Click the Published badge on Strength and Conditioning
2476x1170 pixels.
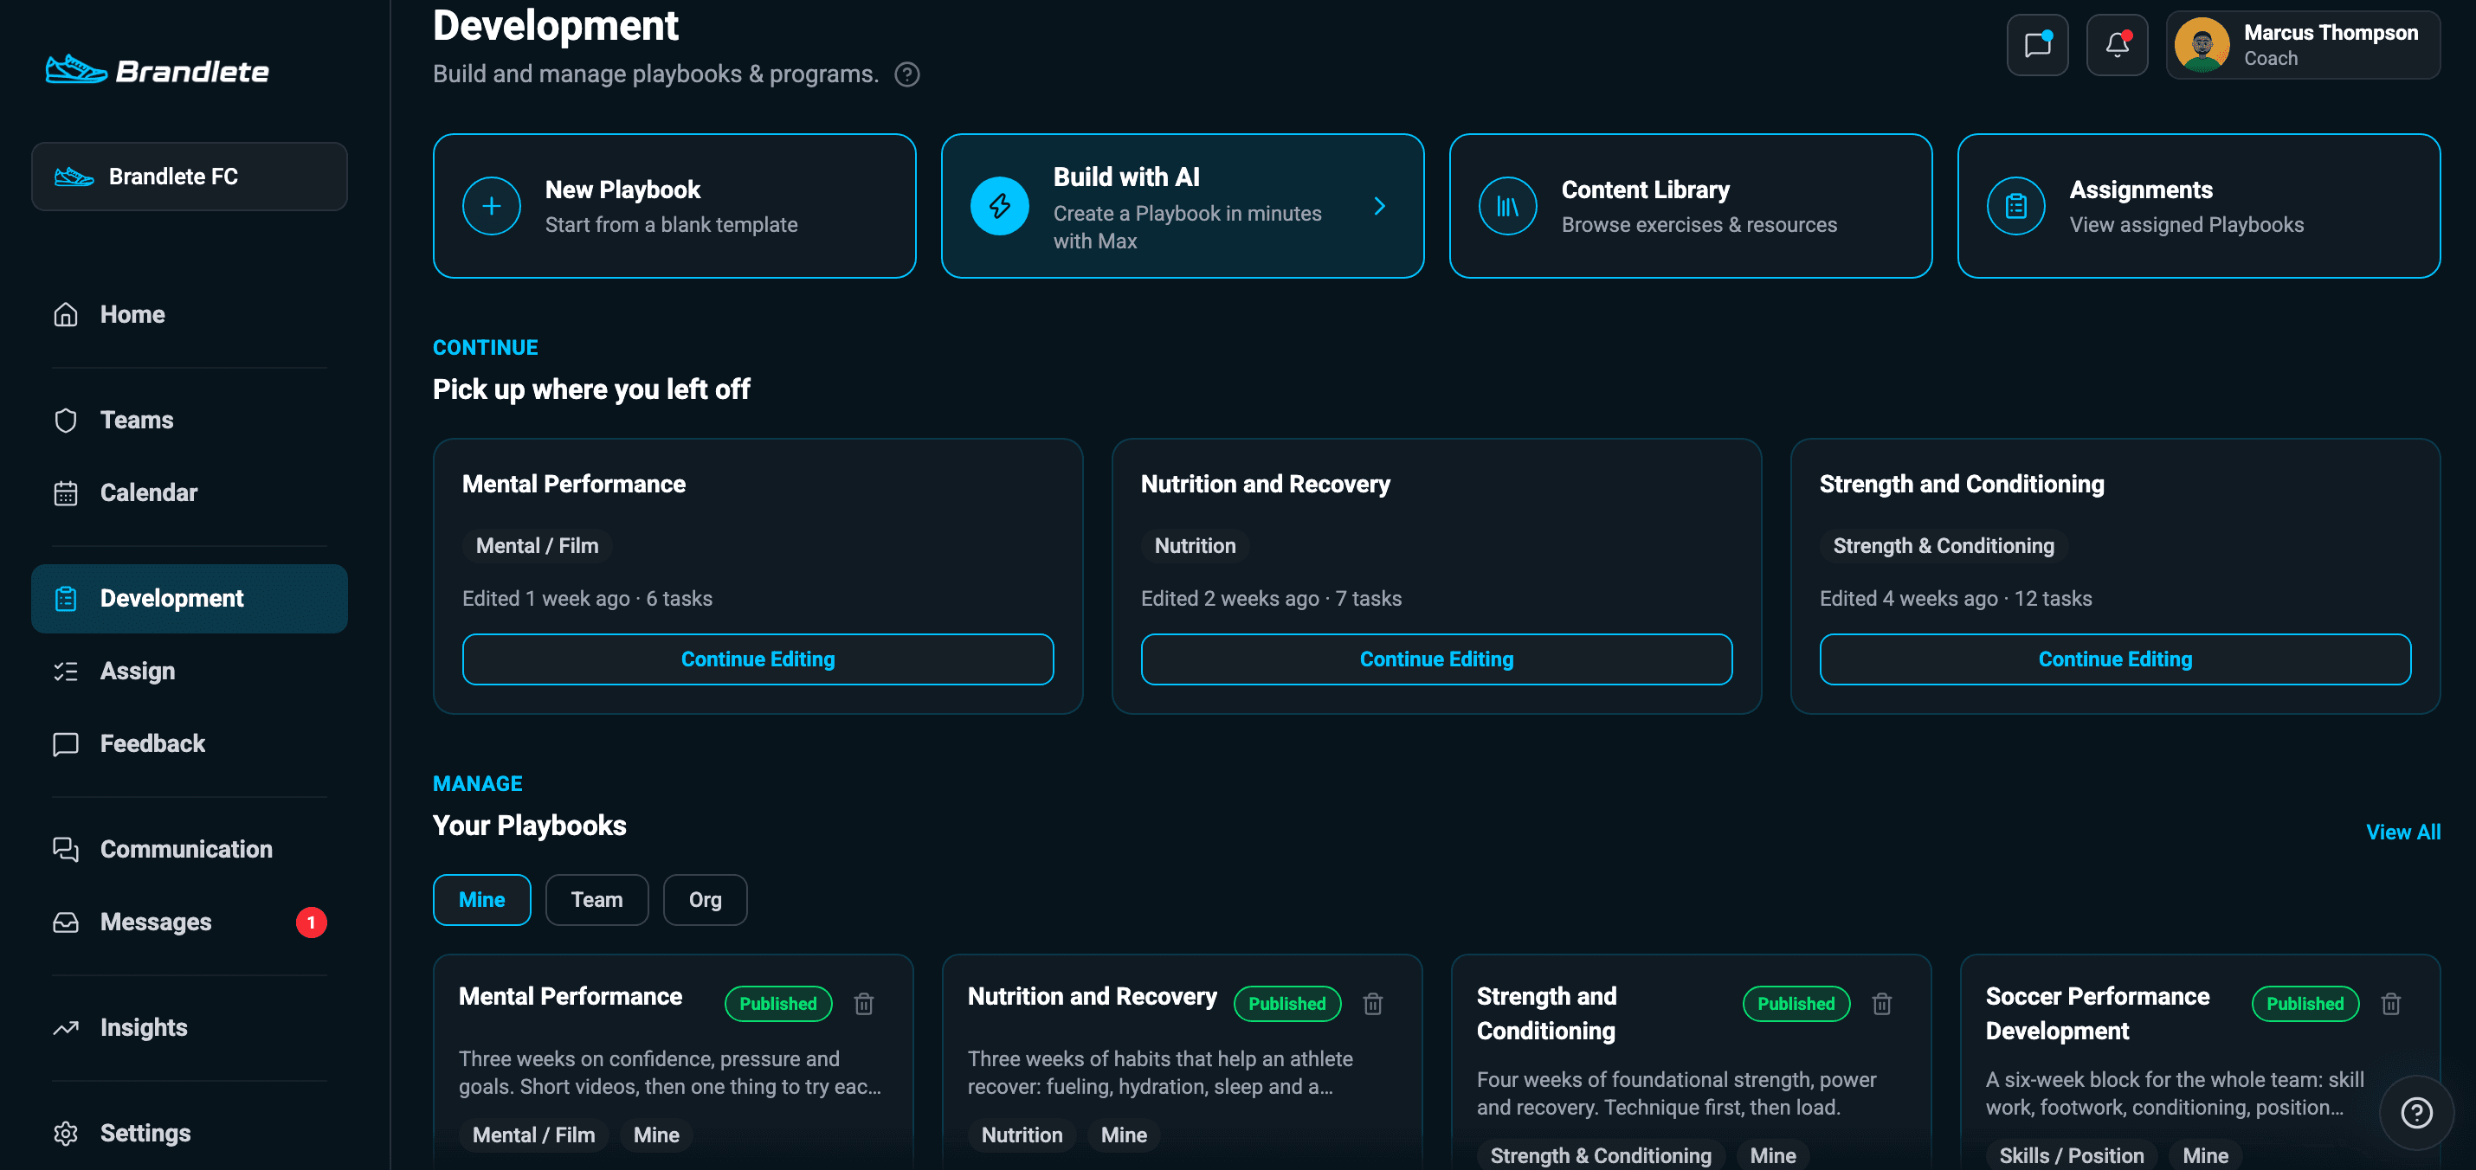tap(1796, 1003)
